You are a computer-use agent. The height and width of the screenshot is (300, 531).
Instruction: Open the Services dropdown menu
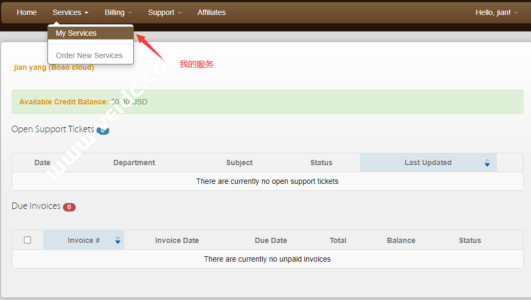(x=70, y=12)
